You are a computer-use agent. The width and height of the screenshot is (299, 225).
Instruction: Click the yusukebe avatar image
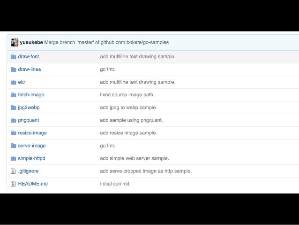click(x=15, y=42)
